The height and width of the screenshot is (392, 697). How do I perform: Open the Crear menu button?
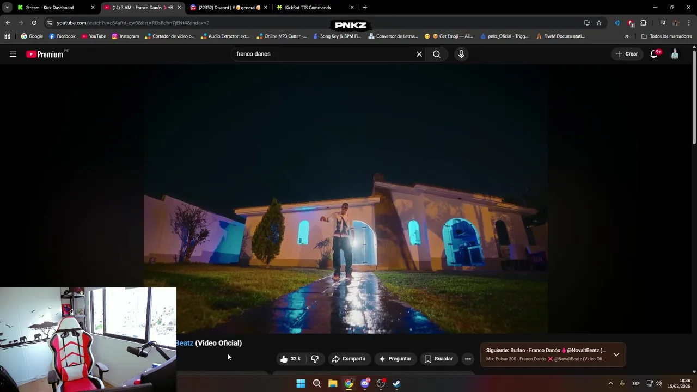(626, 54)
